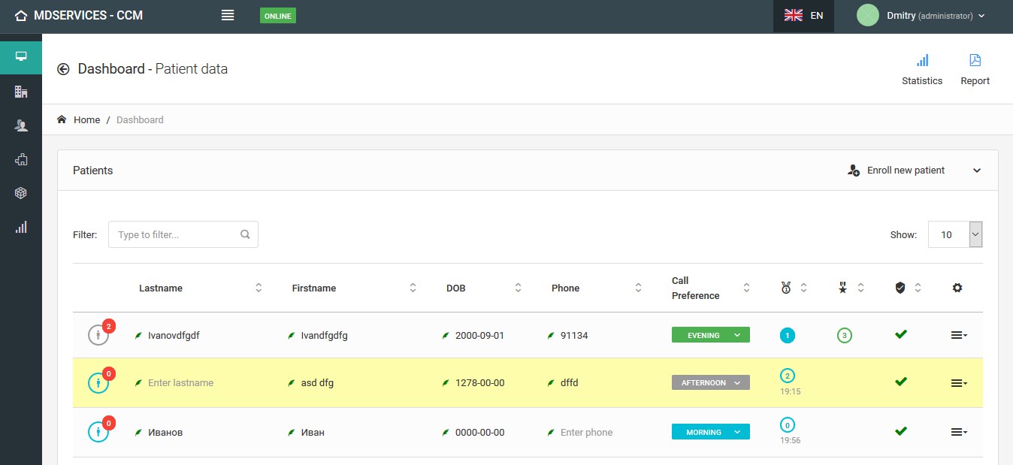Edit firstname Иван
The image size is (1013, 465).
point(313,433)
